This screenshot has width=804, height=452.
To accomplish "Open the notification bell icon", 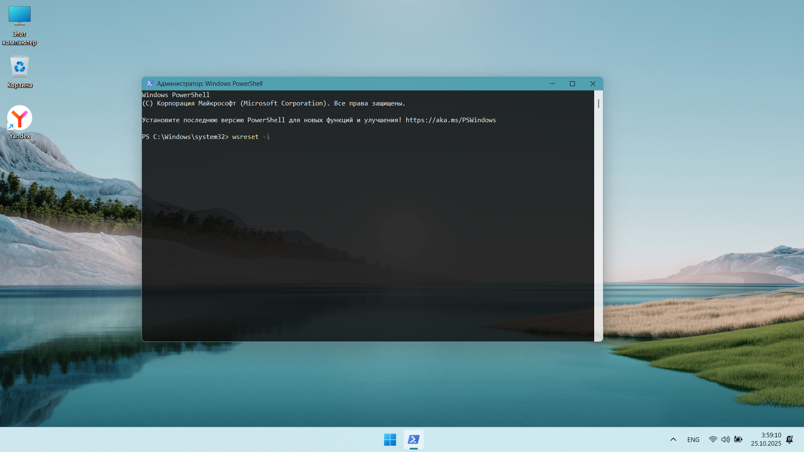I will point(790,439).
